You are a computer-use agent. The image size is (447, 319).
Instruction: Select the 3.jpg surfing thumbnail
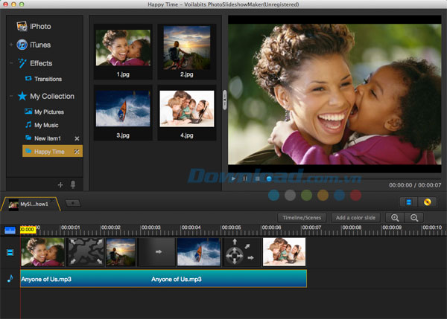(x=122, y=109)
